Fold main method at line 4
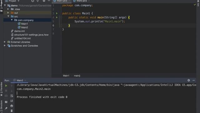Viewport: 200px width, 113px height. pyautogui.click(x=61, y=18)
